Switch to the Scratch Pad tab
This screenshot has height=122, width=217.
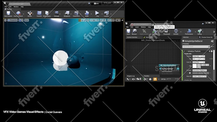(148, 37)
